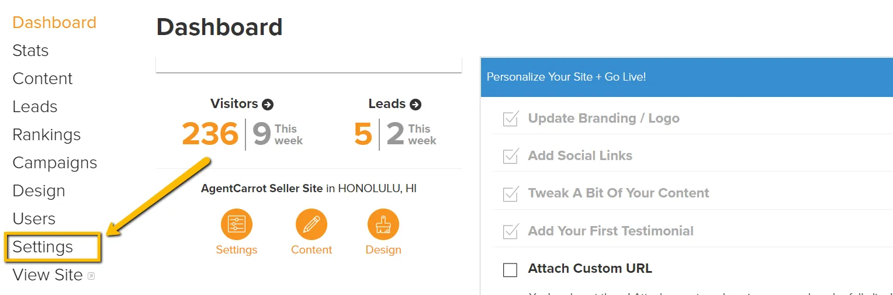
Task: Click the arrow icon beside Visitors
Action: pyautogui.click(x=268, y=105)
